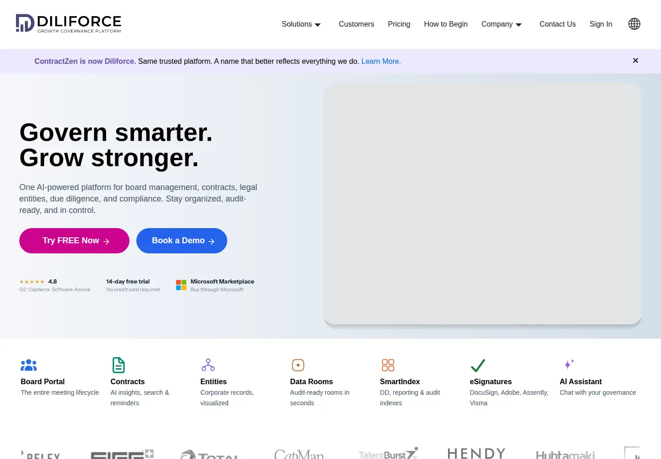Image resolution: width=661 pixels, height=459 pixels.
Task: Open the Board Portal title link
Action: pyautogui.click(x=43, y=381)
